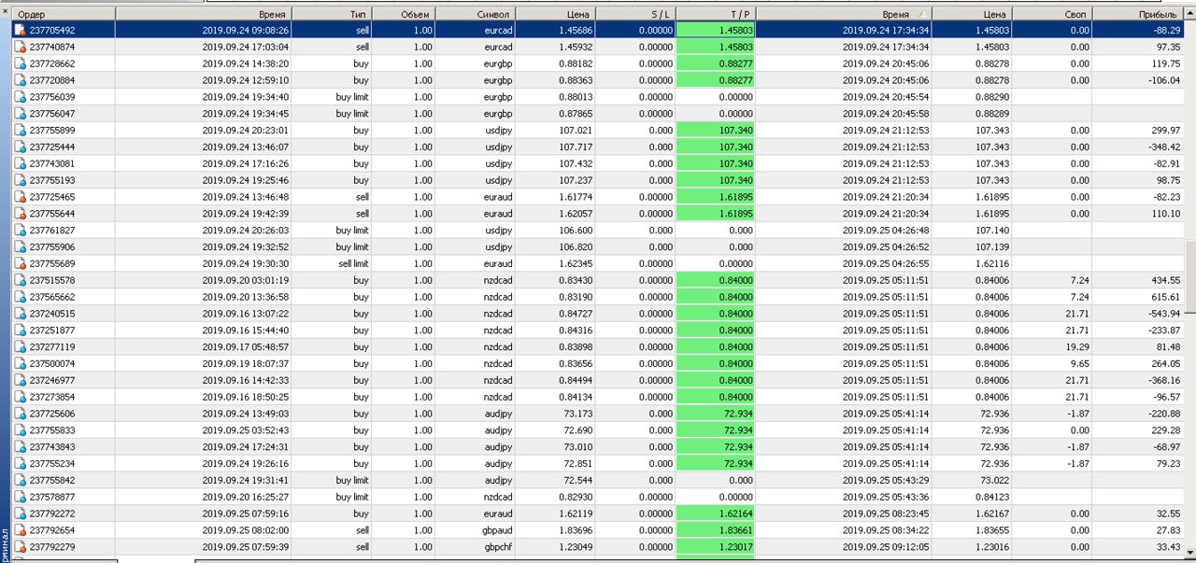This screenshot has width=1196, height=563.
Task: Click the sell limit type cell
Action: [332, 263]
